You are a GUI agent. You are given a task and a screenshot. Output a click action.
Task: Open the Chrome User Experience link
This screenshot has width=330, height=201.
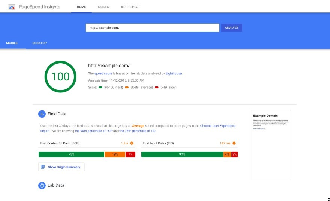[218, 126]
